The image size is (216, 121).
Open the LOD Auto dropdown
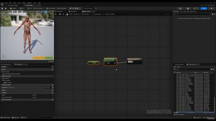(x=32, y=12)
